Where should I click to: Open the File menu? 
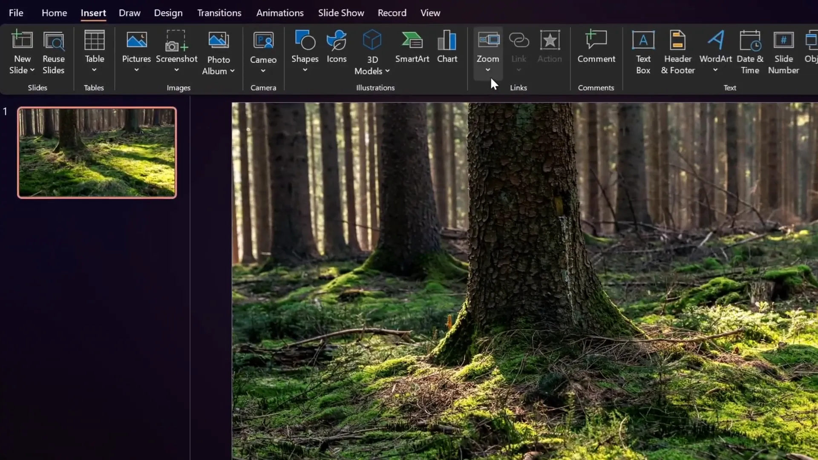click(16, 13)
